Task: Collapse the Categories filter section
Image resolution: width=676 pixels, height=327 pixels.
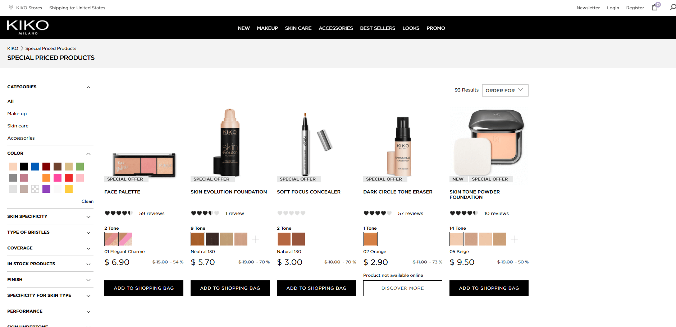Action: [88, 87]
